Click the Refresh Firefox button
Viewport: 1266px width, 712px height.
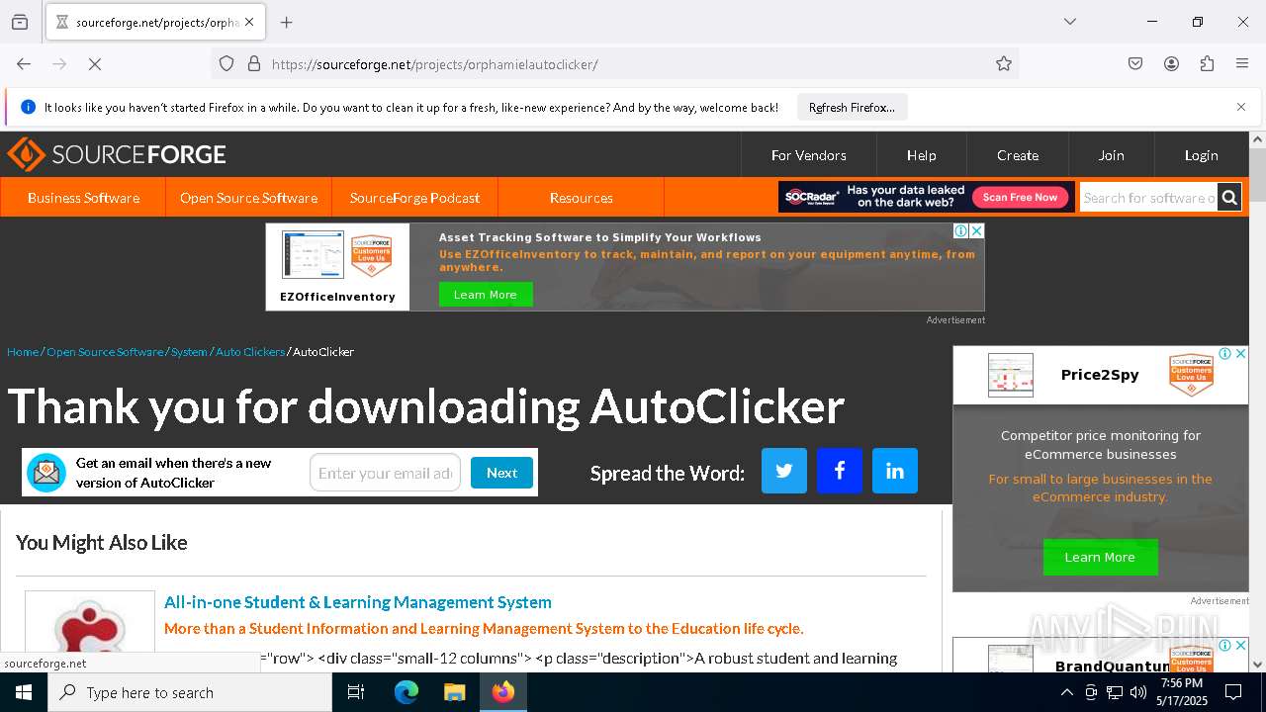click(852, 108)
